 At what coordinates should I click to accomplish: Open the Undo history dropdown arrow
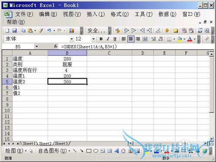coord(54,31)
